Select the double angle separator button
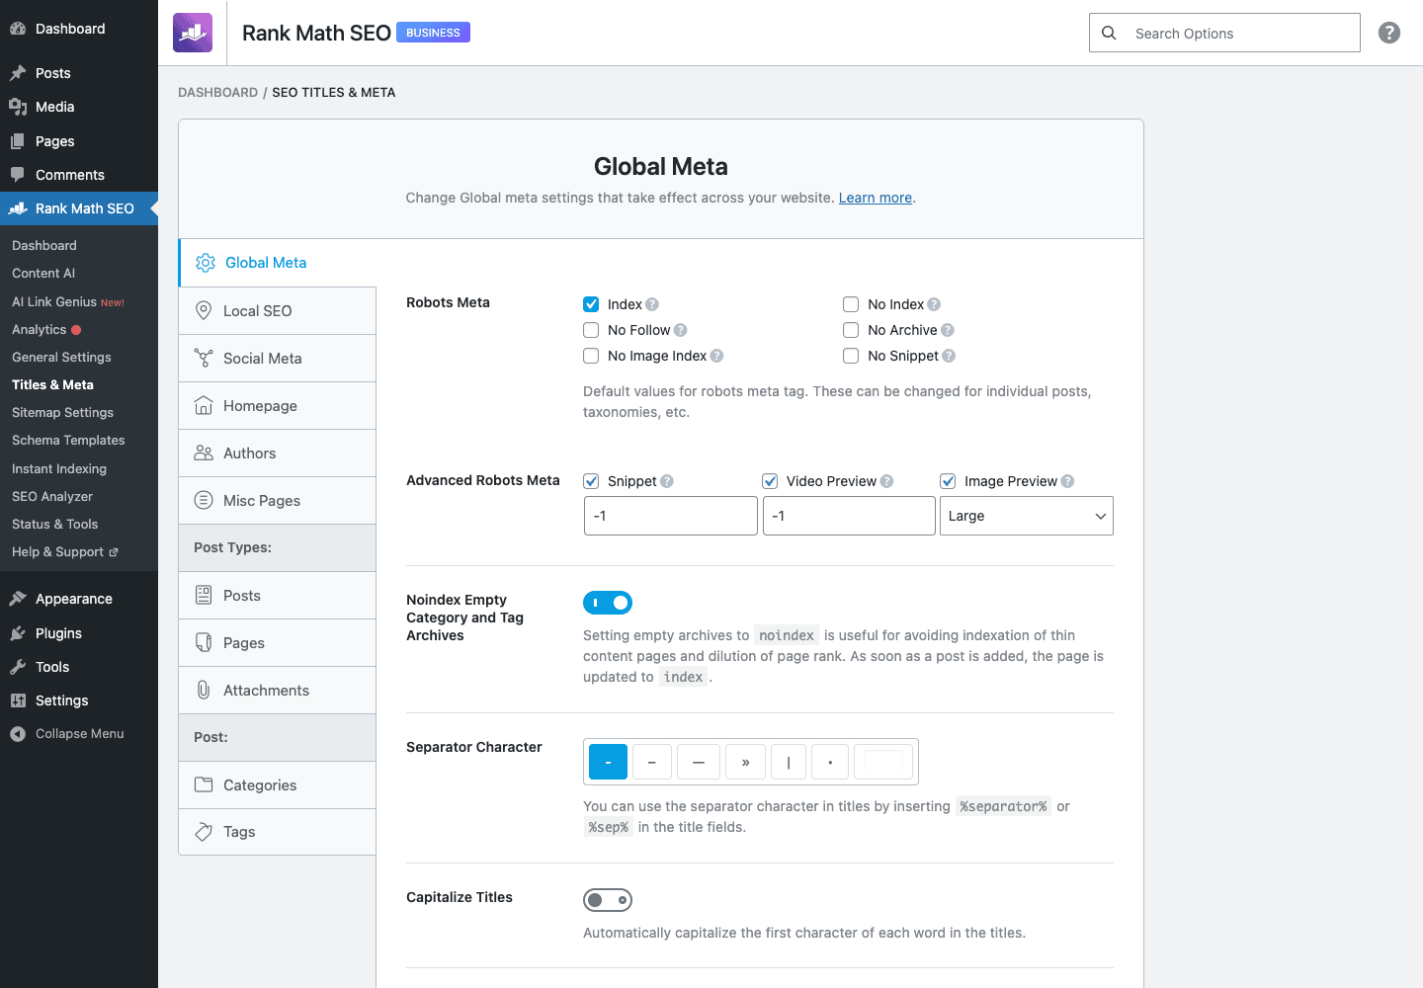This screenshot has width=1423, height=988. click(745, 762)
